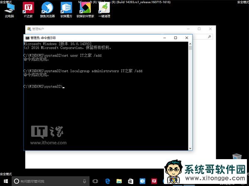The image size is (249, 186).
Task: Launch Microsoft Edge from the taskbar
Action: [x=107, y=181]
